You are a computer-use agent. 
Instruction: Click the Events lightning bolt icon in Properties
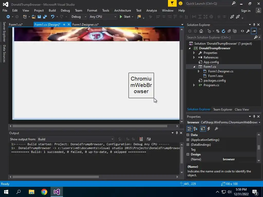(x=209, y=129)
